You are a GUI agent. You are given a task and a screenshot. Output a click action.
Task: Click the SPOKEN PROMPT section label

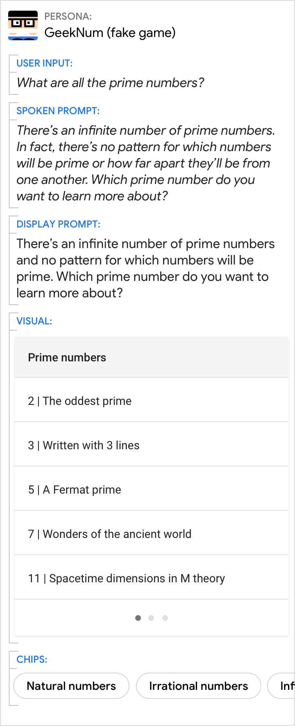click(x=58, y=111)
